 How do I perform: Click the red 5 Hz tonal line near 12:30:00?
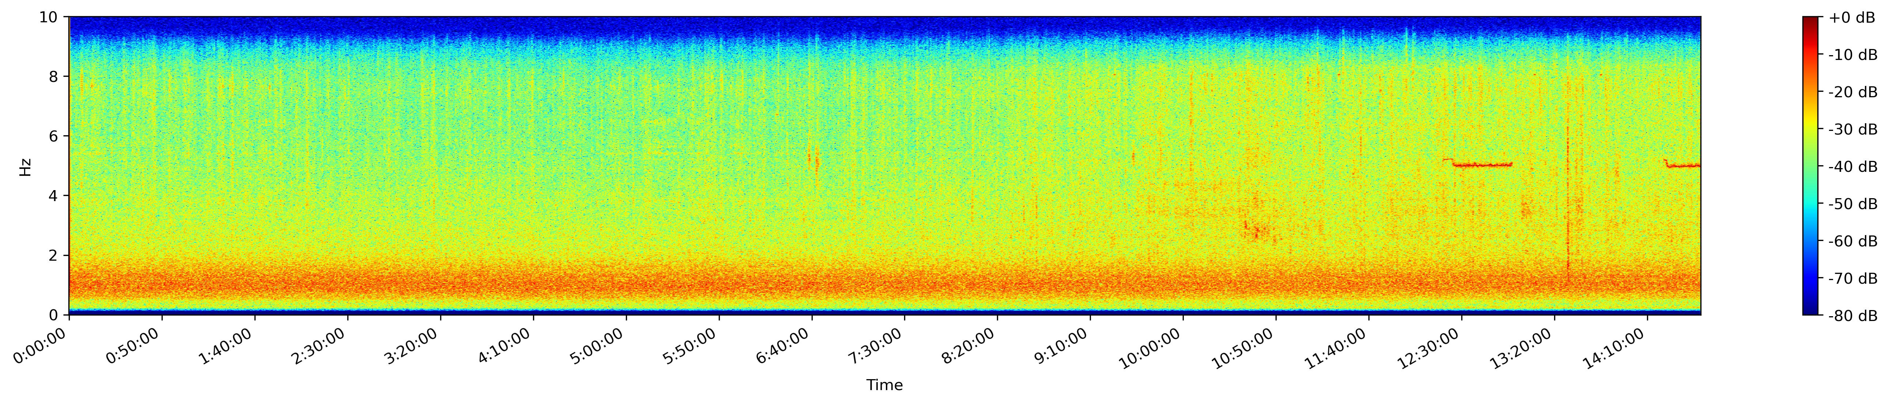tap(1481, 165)
